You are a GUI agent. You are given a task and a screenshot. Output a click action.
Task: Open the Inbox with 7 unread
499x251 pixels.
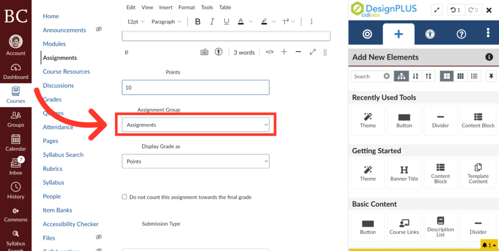click(16, 166)
